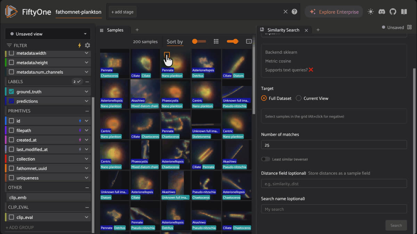Image resolution: width=417 pixels, height=234 pixels.
Task: Click the Search button
Action: pyautogui.click(x=396, y=225)
